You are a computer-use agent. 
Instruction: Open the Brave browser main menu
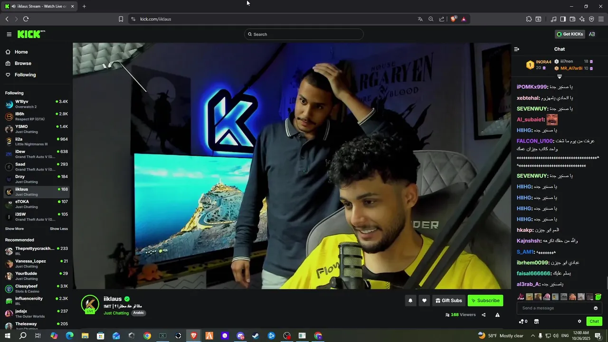[x=601, y=19]
